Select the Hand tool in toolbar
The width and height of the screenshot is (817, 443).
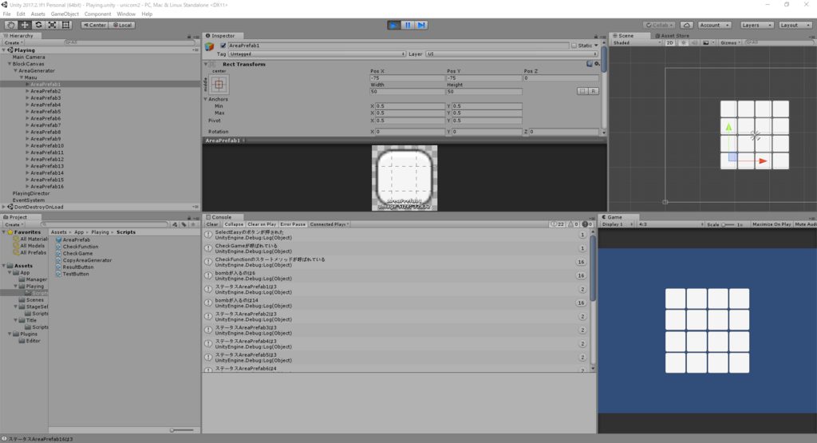[x=10, y=25]
